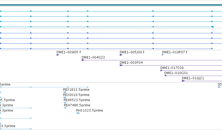Click the partial 03.5prime label
Viewport: 222px width, 130px height.
[x=8, y=126]
